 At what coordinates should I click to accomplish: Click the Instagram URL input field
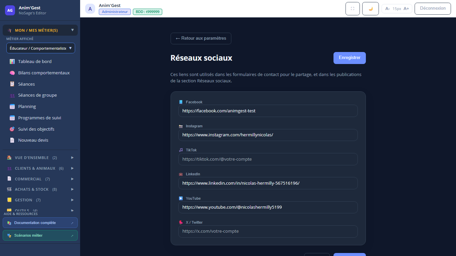pos(268,135)
